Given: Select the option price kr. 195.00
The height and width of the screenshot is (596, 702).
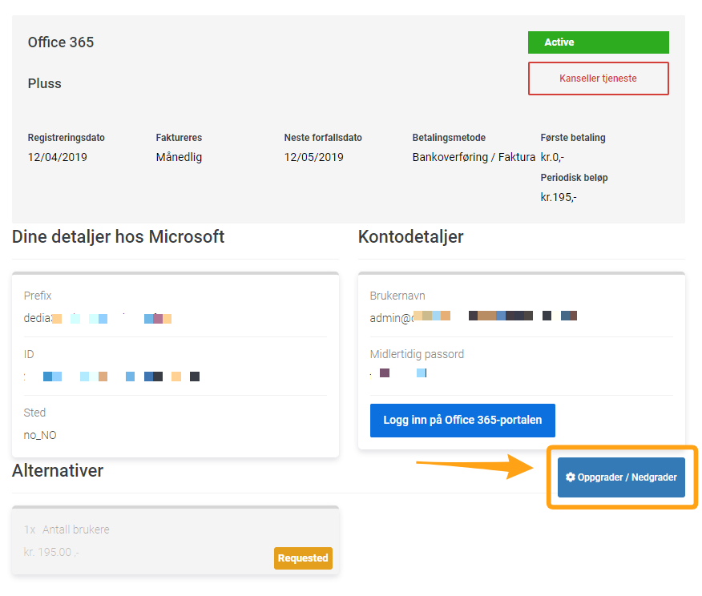Looking at the screenshot, I should (51, 552).
